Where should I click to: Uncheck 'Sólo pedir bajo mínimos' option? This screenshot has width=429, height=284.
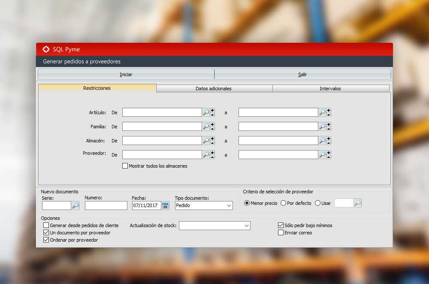281,225
